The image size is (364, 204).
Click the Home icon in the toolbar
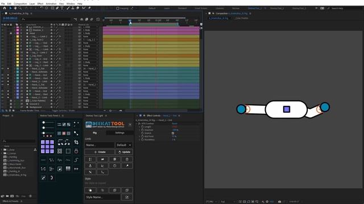pos(5,8)
